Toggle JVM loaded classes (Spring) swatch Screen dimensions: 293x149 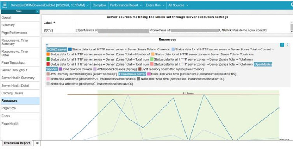tap(95, 69)
